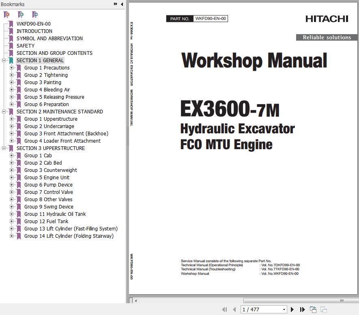This screenshot has height=315, width=359.
Task: Go to next page arrow
Action: 292,309
